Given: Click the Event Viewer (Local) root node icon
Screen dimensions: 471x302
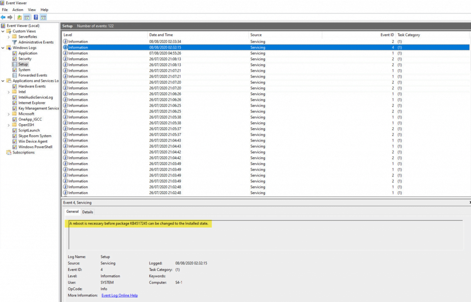Looking at the screenshot, I should (x=3, y=26).
